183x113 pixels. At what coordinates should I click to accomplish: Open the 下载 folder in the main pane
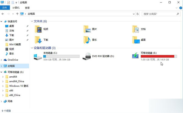click(x=41, y=40)
